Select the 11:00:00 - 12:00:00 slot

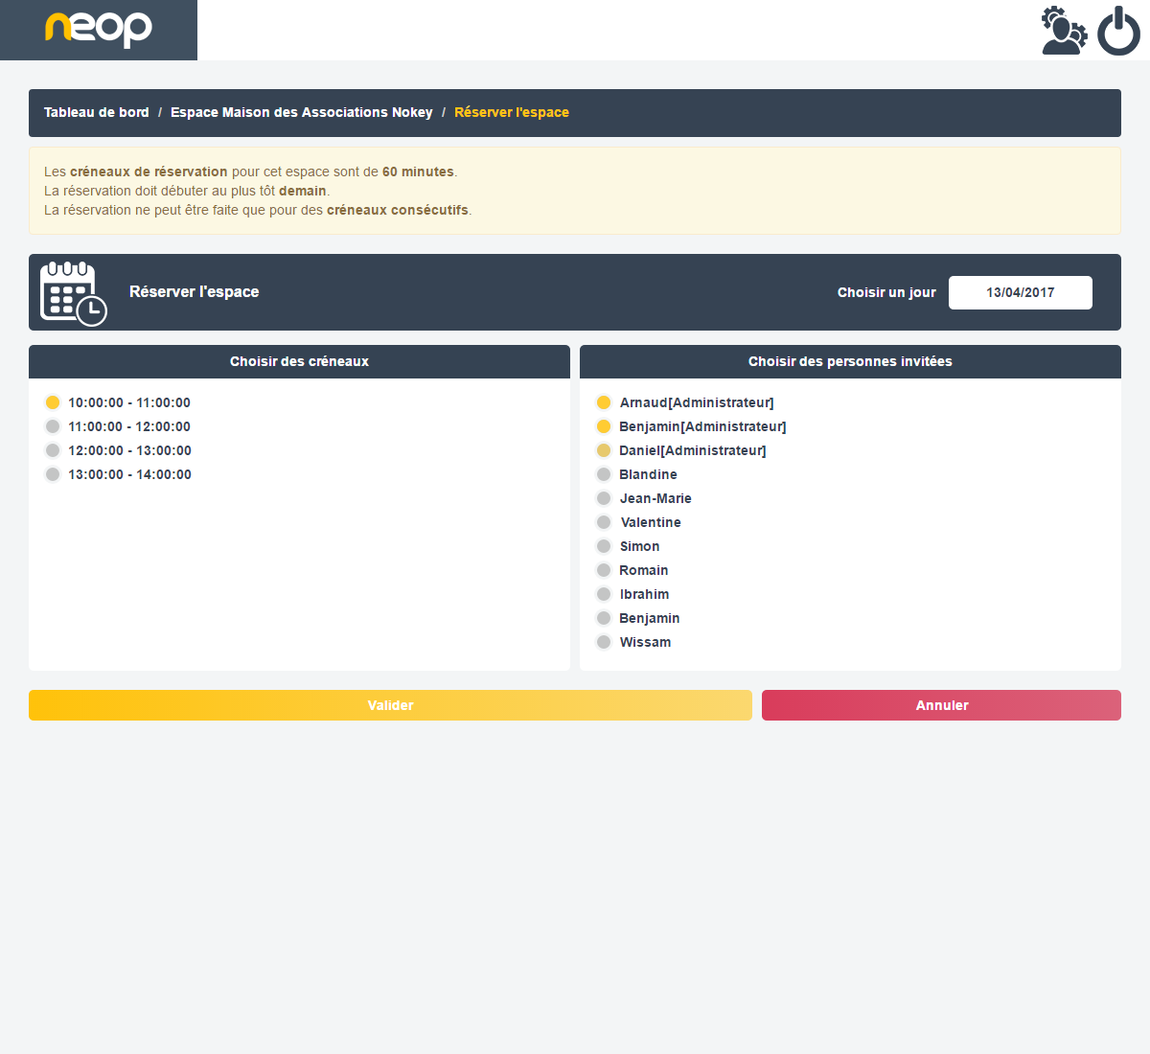[53, 426]
